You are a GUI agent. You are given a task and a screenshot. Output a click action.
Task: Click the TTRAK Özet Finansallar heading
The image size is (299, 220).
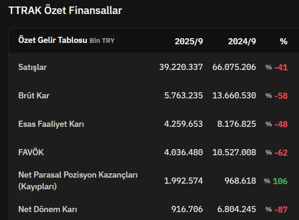click(65, 11)
